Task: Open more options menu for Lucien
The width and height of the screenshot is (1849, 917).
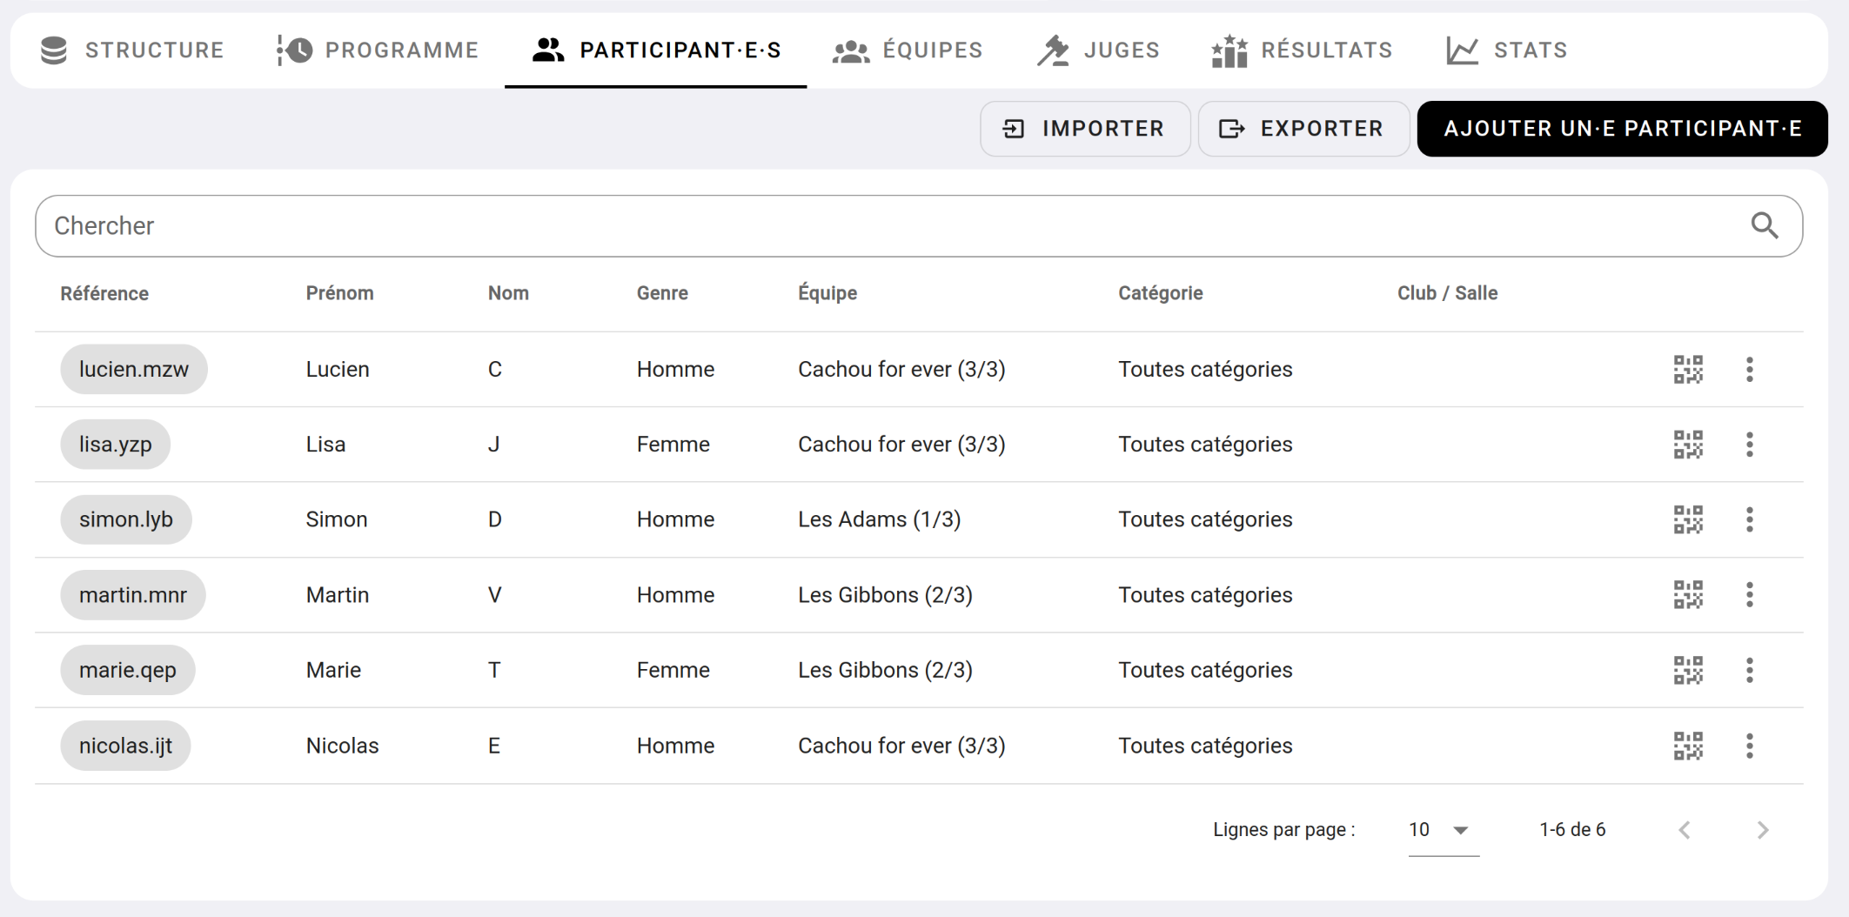Action: (1749, 370)
